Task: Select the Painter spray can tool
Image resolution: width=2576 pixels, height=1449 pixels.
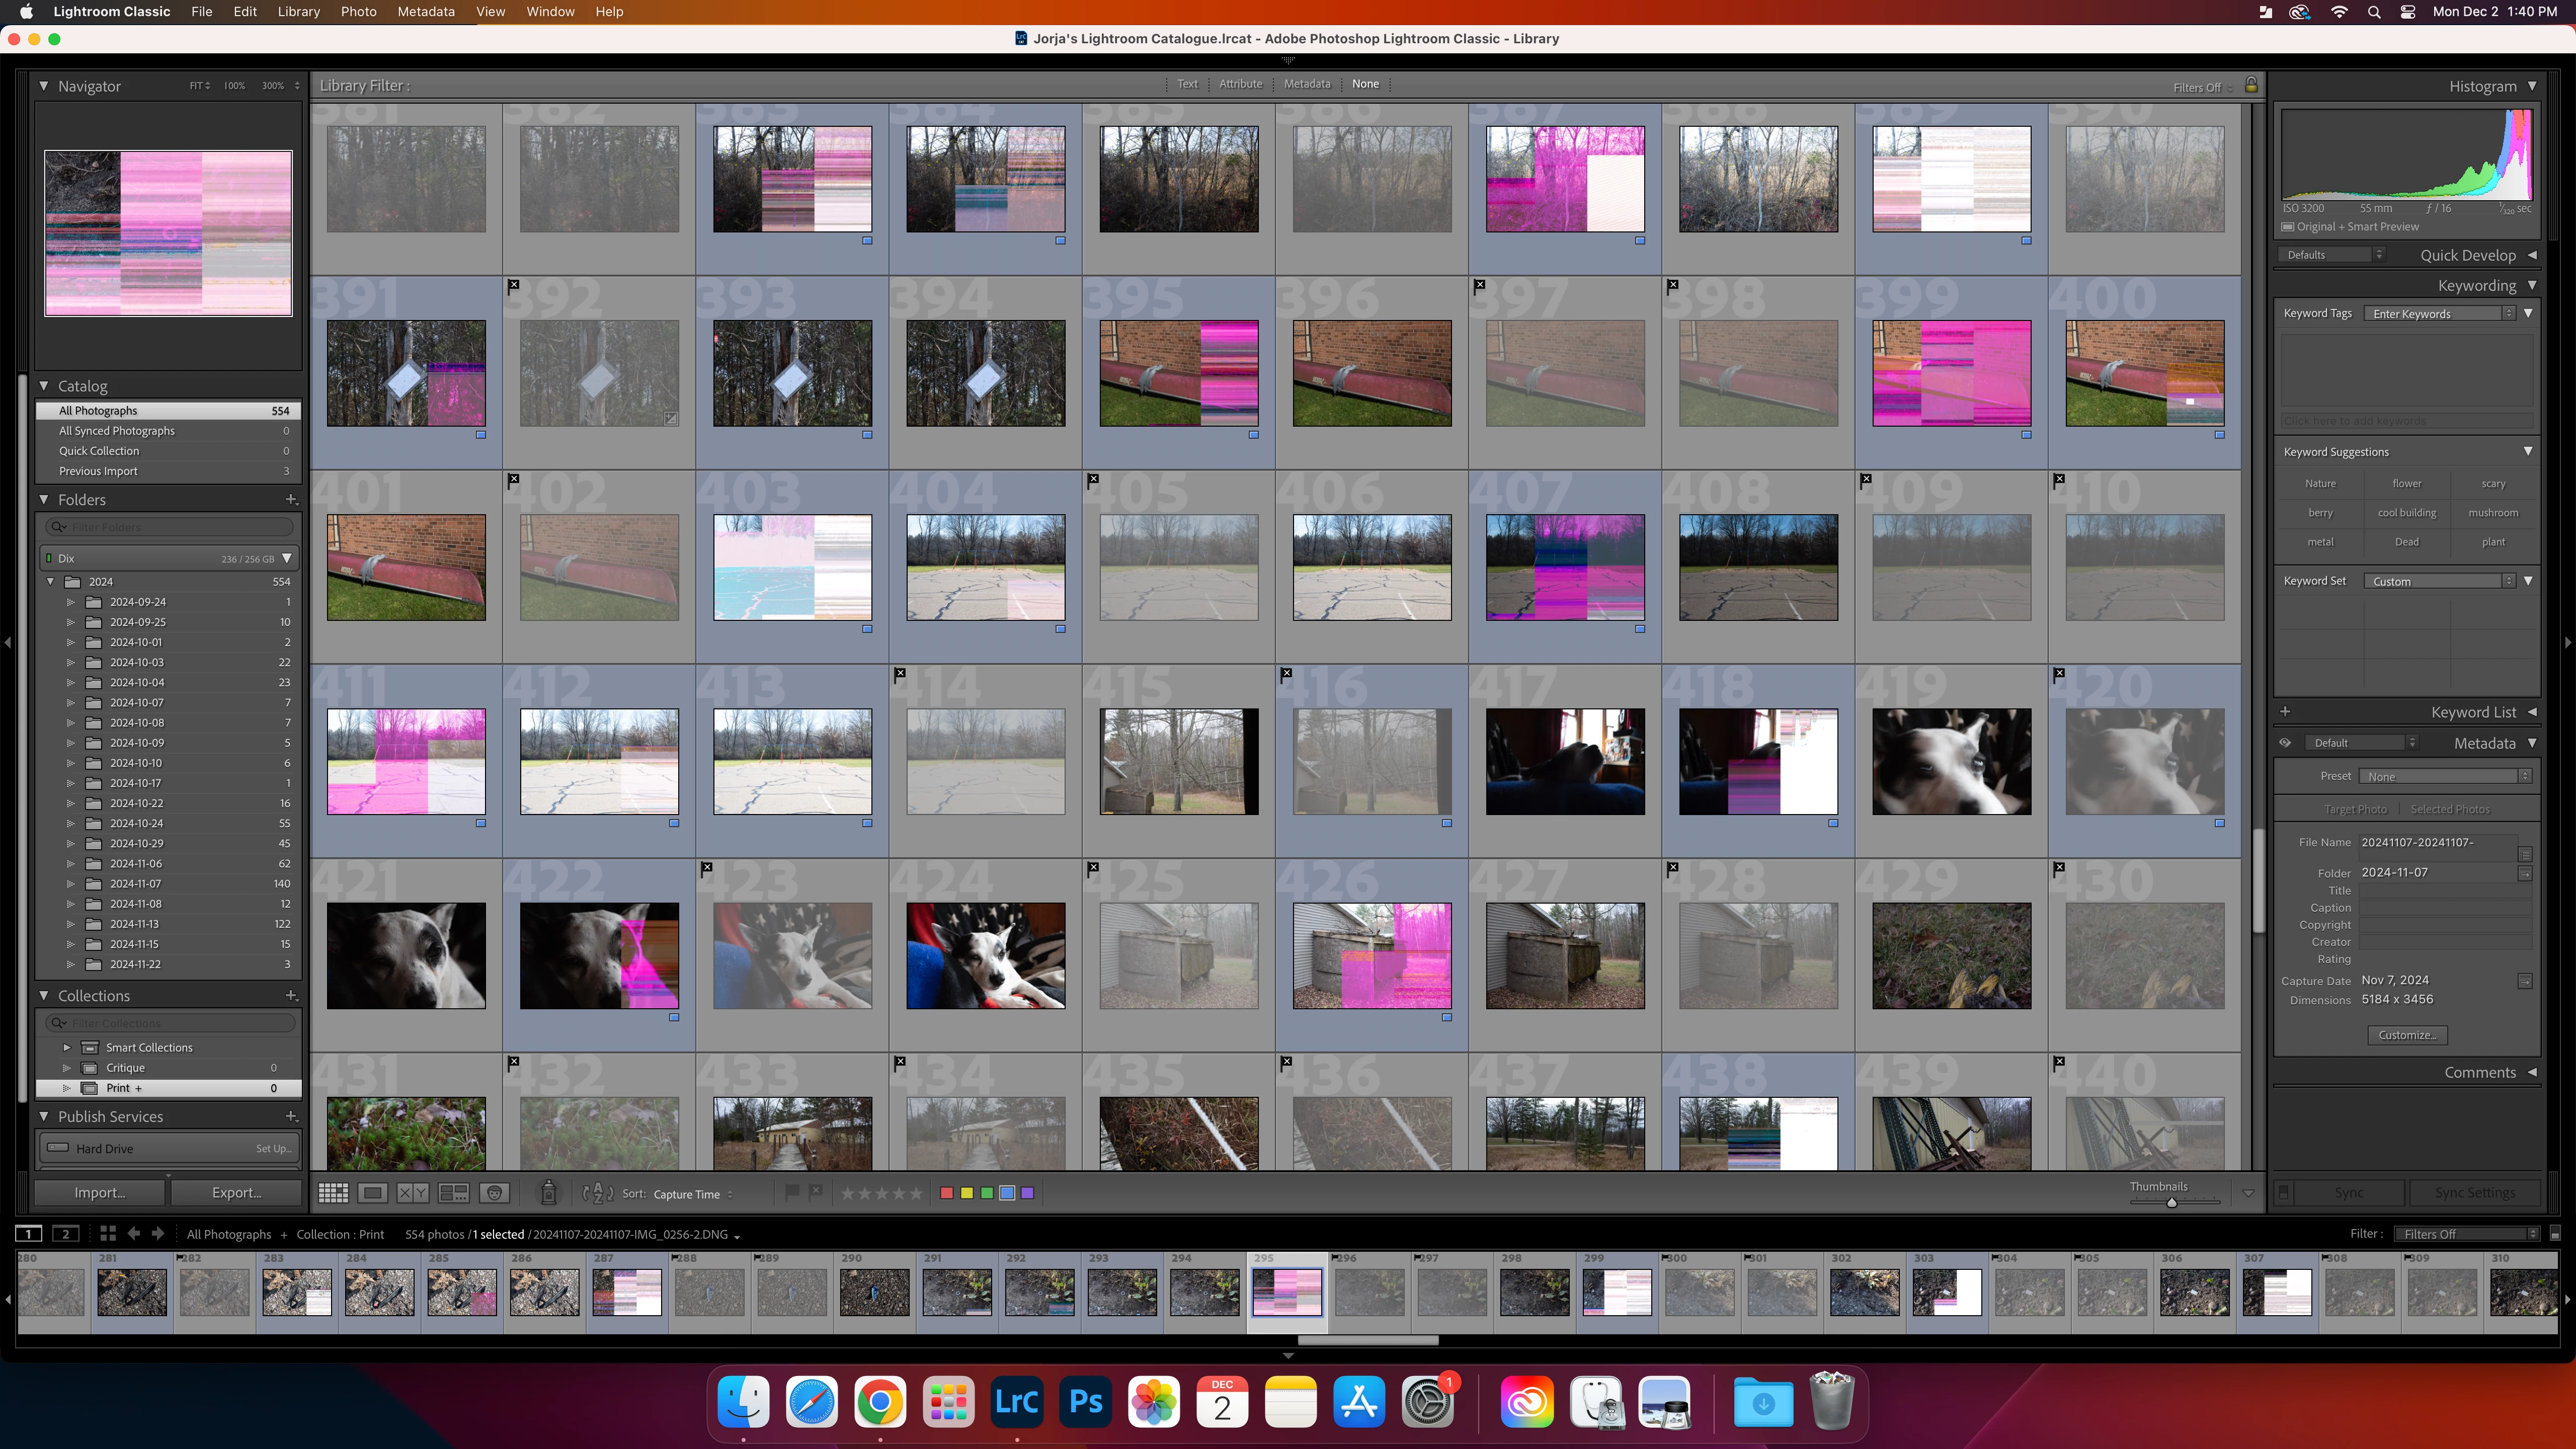Action: (x=548, y=1193)
